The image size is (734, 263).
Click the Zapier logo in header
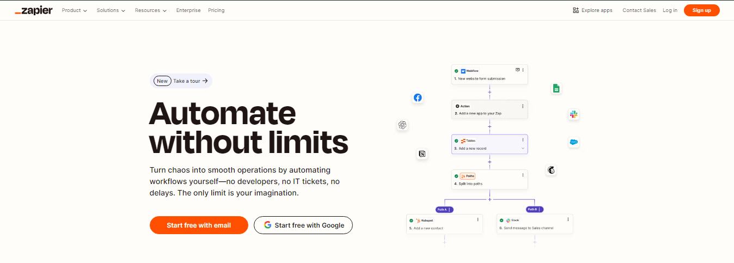(34, 10)
